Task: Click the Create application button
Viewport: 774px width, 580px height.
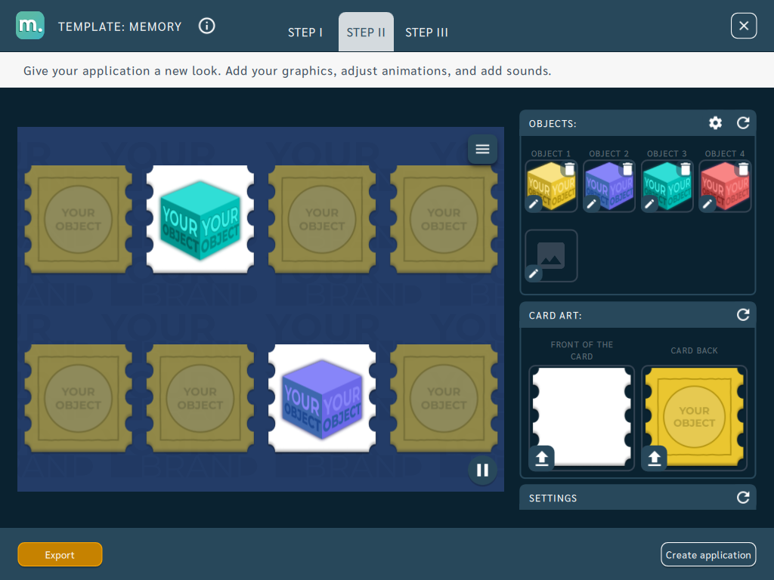Action: click(x=708, y=555)
